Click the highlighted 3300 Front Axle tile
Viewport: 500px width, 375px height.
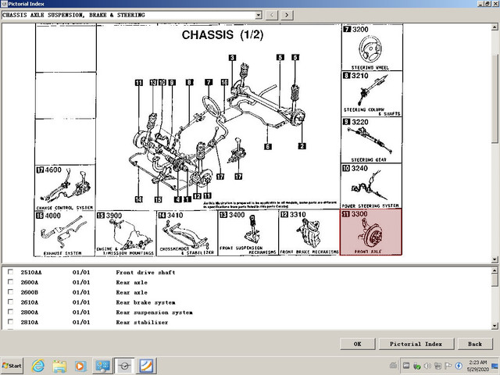pyautogui.click(x=371, y=232)
